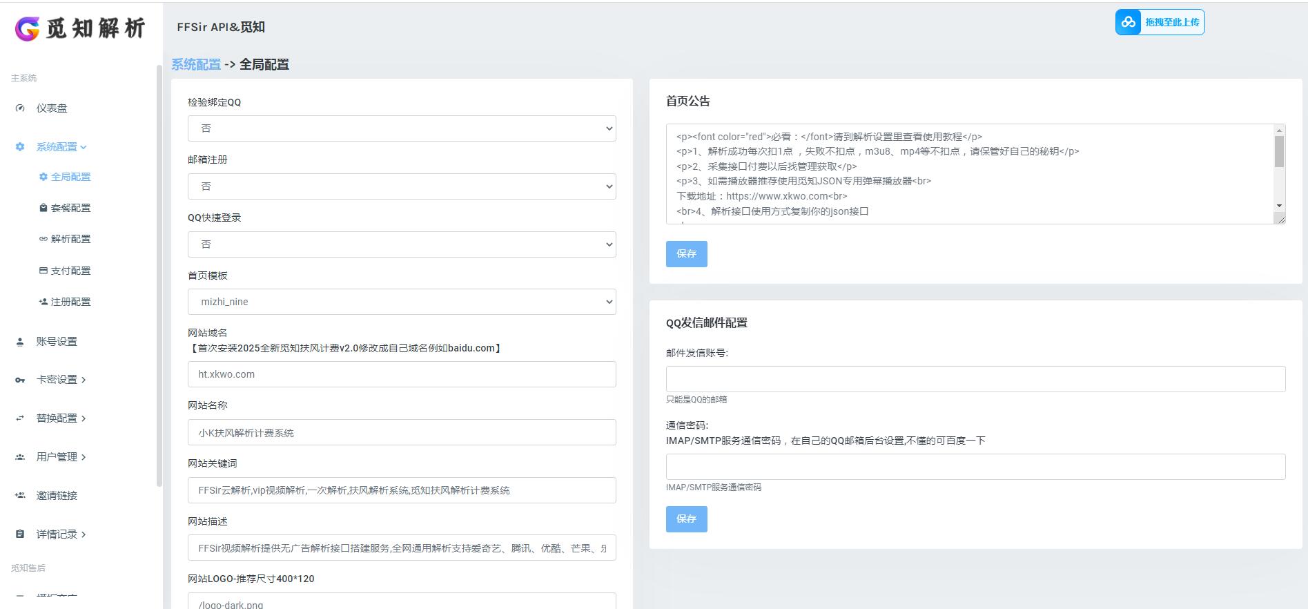Expand the 替换配置 sidebar menu
This screenshot has width=1308, height=609.
pos(61,418)
